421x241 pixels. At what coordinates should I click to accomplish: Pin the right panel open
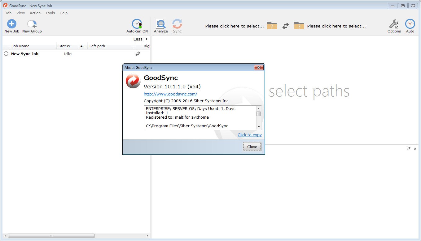[409, 149]
